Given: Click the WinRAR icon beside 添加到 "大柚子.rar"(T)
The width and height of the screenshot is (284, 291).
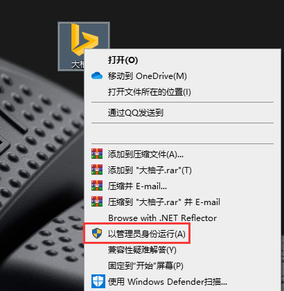Looking at the screenshot, I should tap(97, 170).
